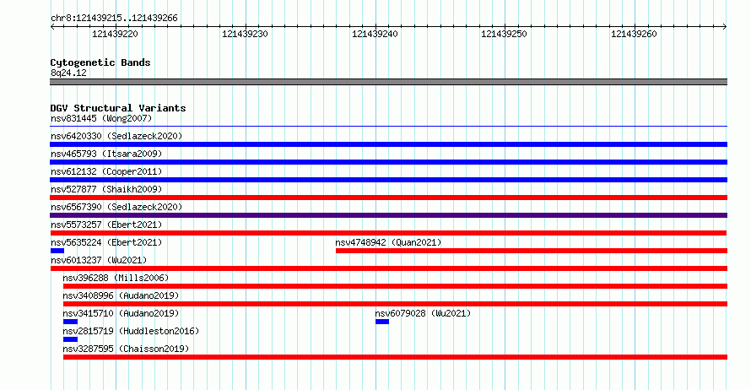The width and height of the screenshot is (751, 390).
Task: Click ruler position 121439250
Action: pyautogui.click(x=504, y=34)
